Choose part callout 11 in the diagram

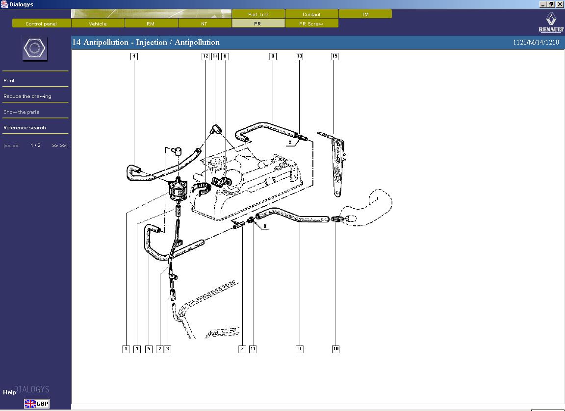[x=253, y=349]
